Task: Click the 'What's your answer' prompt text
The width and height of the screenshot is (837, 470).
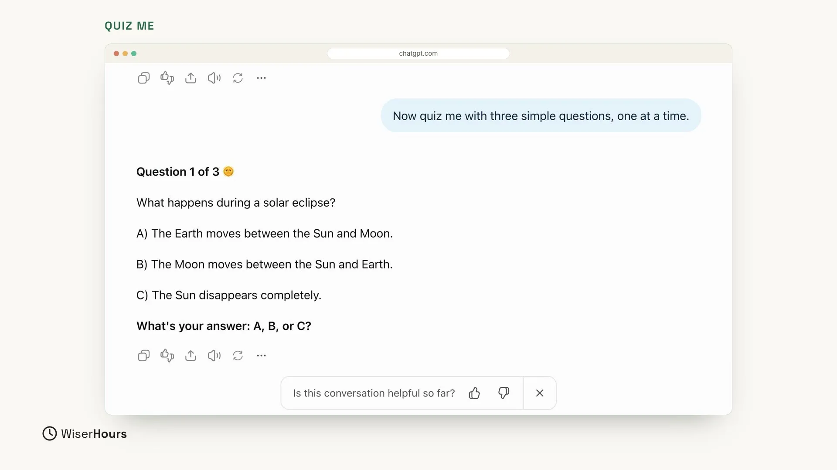Action: pos(224,326)
